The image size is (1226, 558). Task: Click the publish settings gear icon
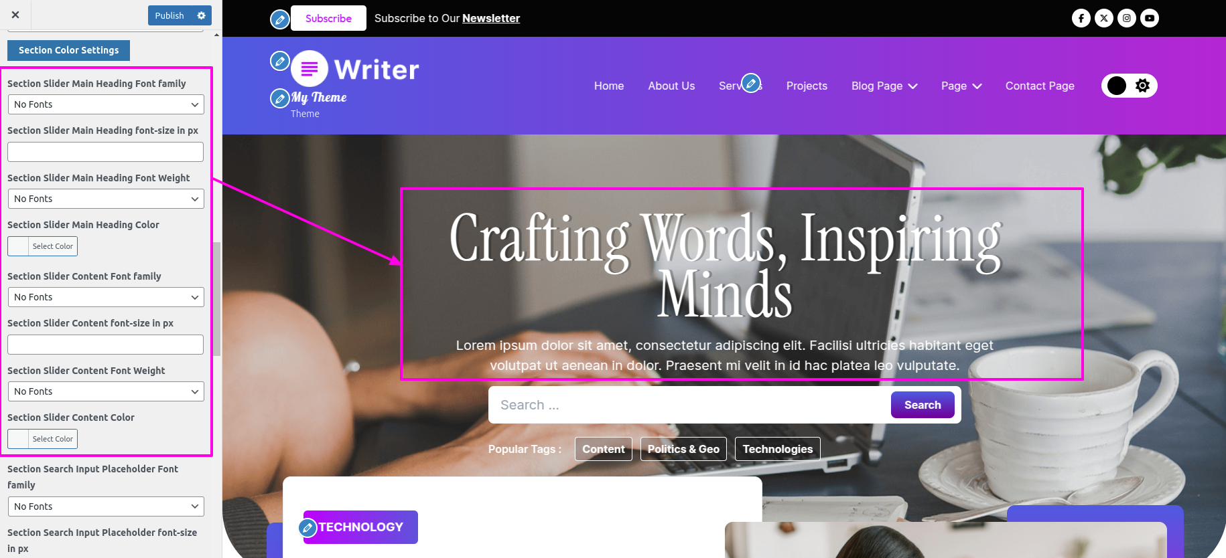click(201, 15)
